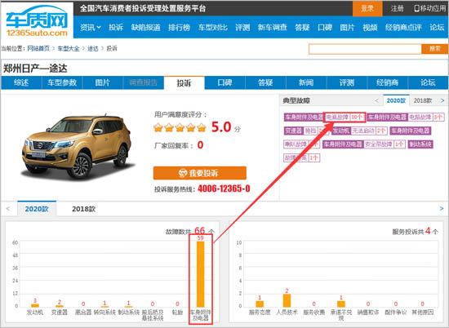Click the 郑州日产—途达 heading
449x328 pixels.
pos(35,69)
